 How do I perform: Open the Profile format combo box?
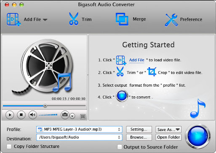79,129
